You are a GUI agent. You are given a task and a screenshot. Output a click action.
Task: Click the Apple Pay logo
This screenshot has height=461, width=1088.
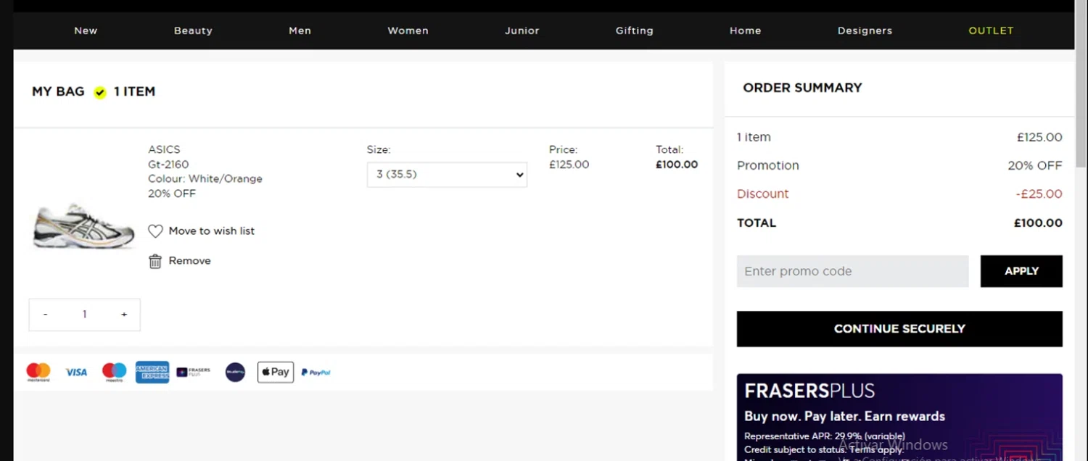276,372
